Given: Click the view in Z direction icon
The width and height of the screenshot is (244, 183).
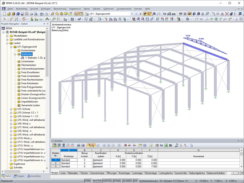Looking at the screenshot, I should pyautogui.click(x=167, y=19).
